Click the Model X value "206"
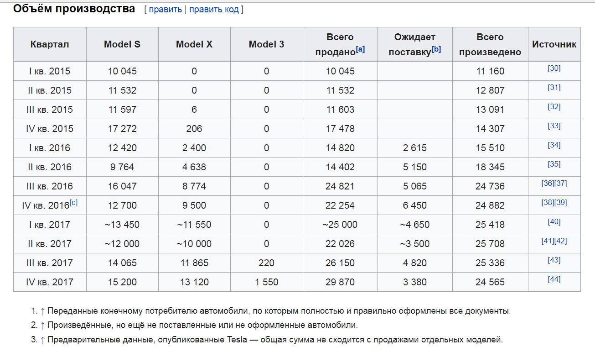The width and height of the screenshot is (595, 352). tap(194, 129)
